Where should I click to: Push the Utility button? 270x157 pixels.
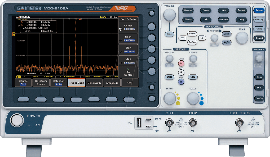(241, 19)
